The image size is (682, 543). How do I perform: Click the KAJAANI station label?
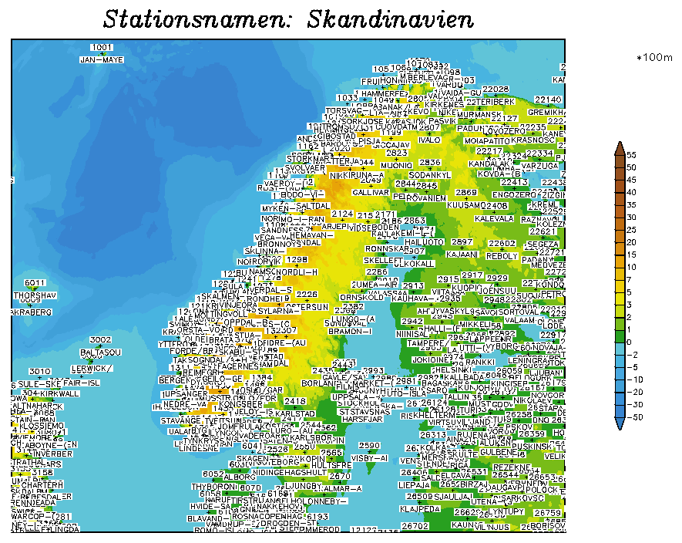click(462, 254)
